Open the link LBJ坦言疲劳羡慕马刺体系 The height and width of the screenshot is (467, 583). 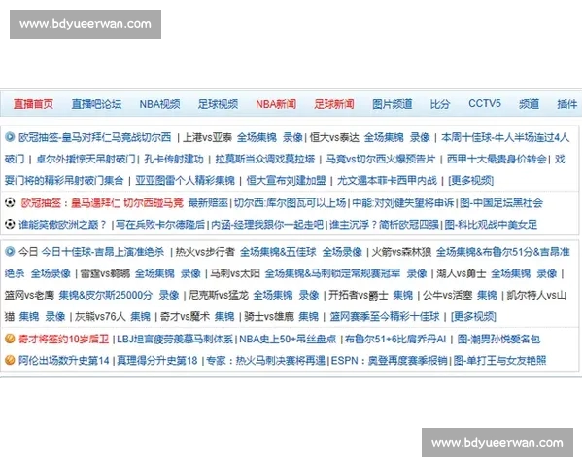pos(175,340)
